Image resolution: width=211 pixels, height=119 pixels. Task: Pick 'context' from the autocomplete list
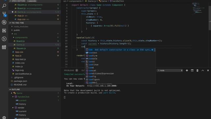pyautogui.click(x=120, y=53)
